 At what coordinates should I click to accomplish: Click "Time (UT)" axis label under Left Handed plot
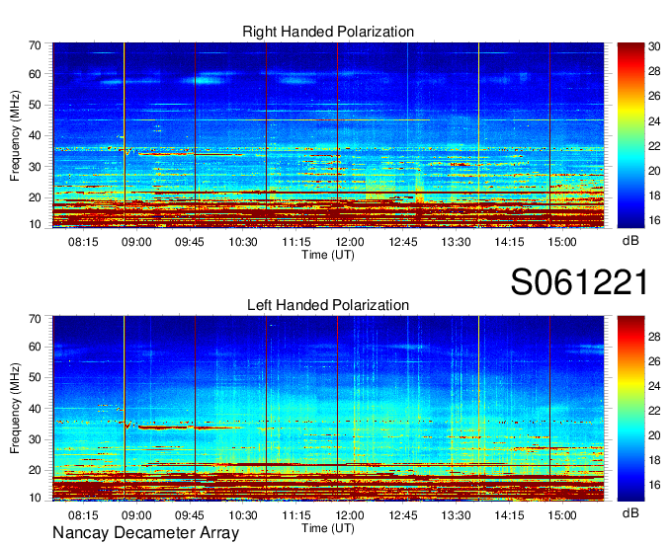328,529
